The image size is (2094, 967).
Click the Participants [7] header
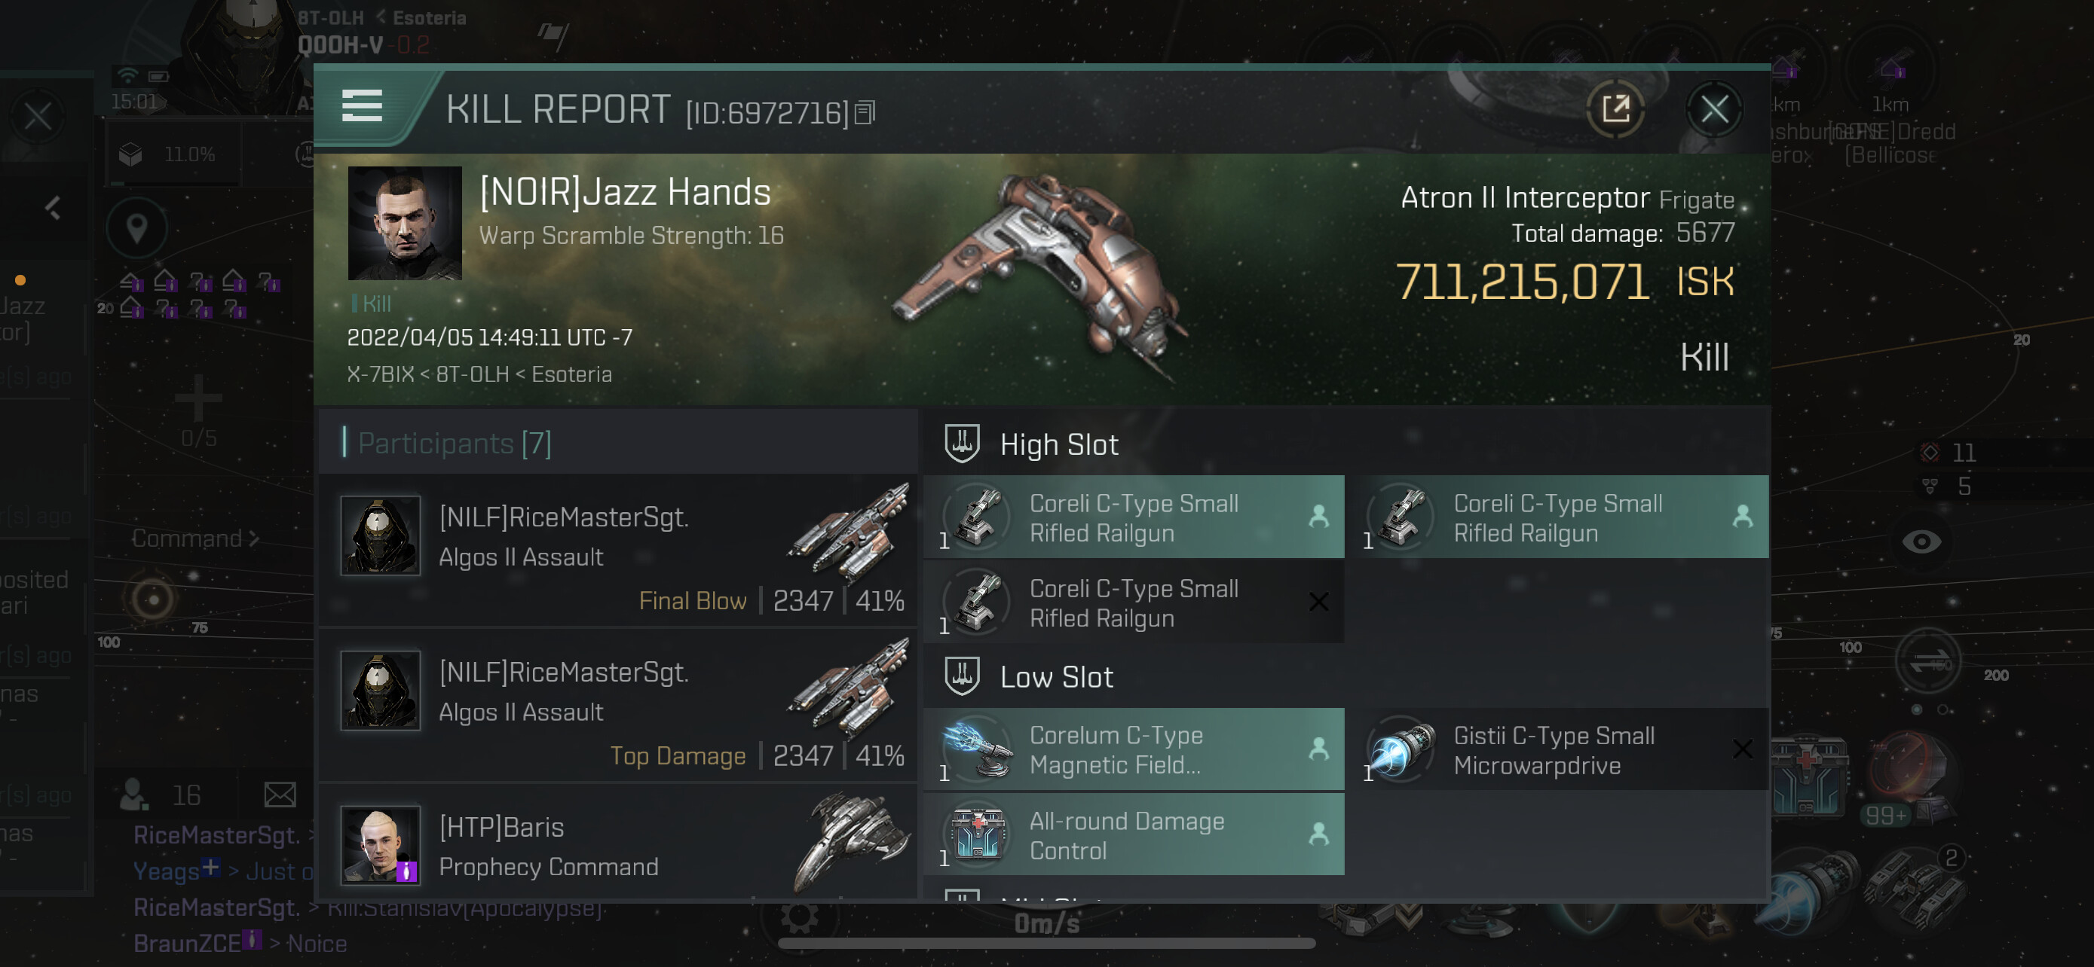click(454, 444)
